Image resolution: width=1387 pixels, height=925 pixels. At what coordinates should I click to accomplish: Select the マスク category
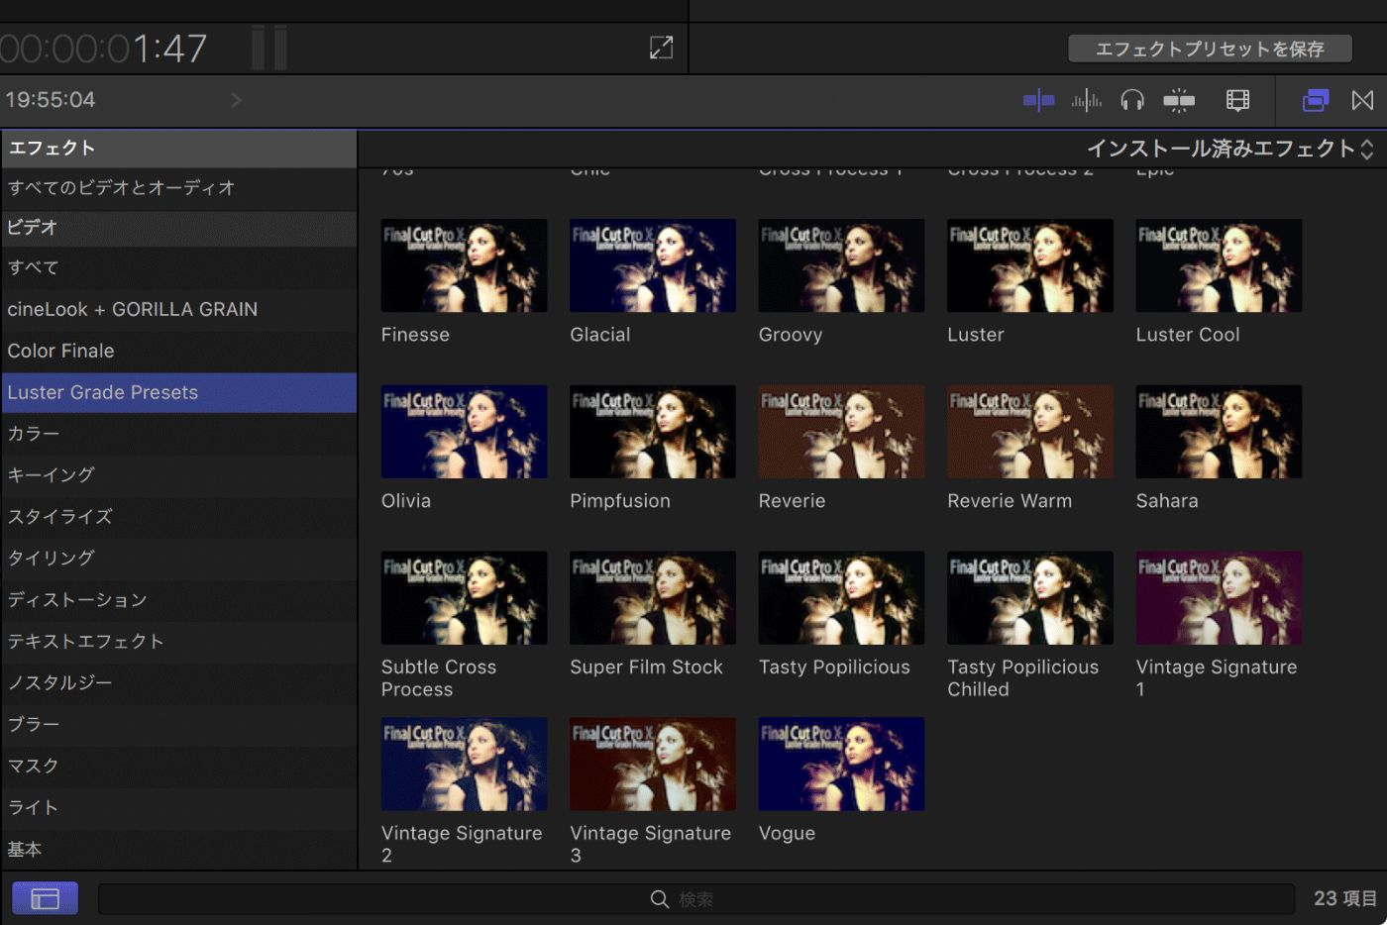[x=178, y=767]
